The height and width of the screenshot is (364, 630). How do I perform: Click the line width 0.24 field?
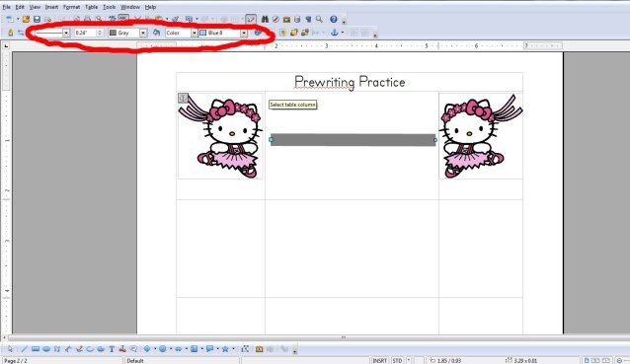[86, 33]
